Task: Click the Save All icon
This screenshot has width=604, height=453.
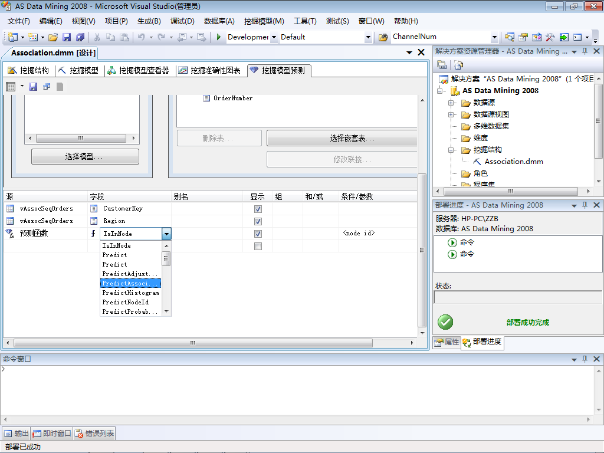Action: (x=80, y=37)
